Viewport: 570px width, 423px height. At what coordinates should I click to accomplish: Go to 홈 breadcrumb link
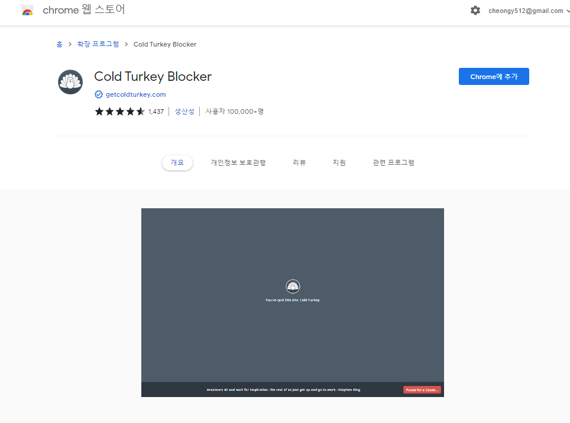(x=59, y=44)
